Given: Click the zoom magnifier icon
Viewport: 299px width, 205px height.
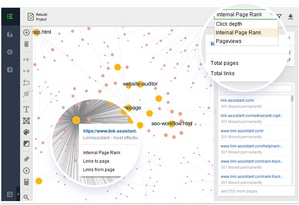Looking at the screenshot, I should 26,197.
